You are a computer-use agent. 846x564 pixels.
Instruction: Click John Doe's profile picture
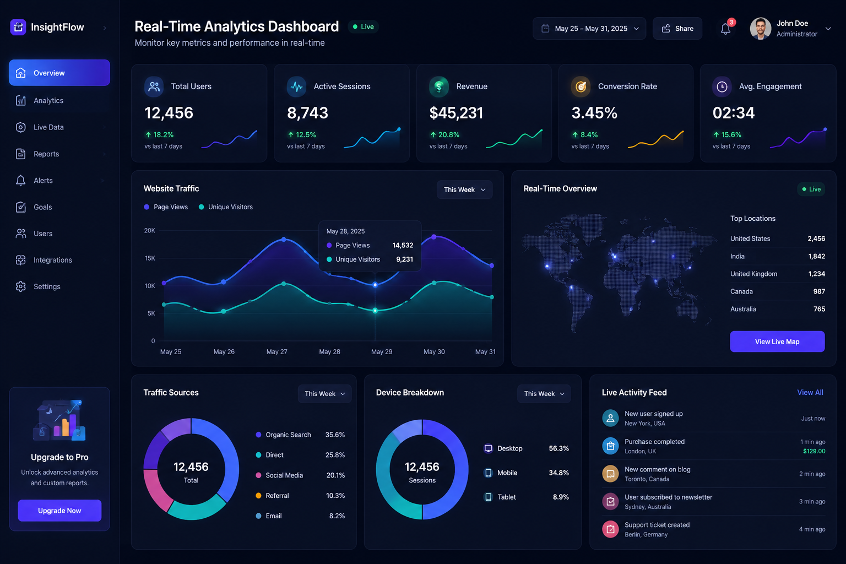click(761, 29)
